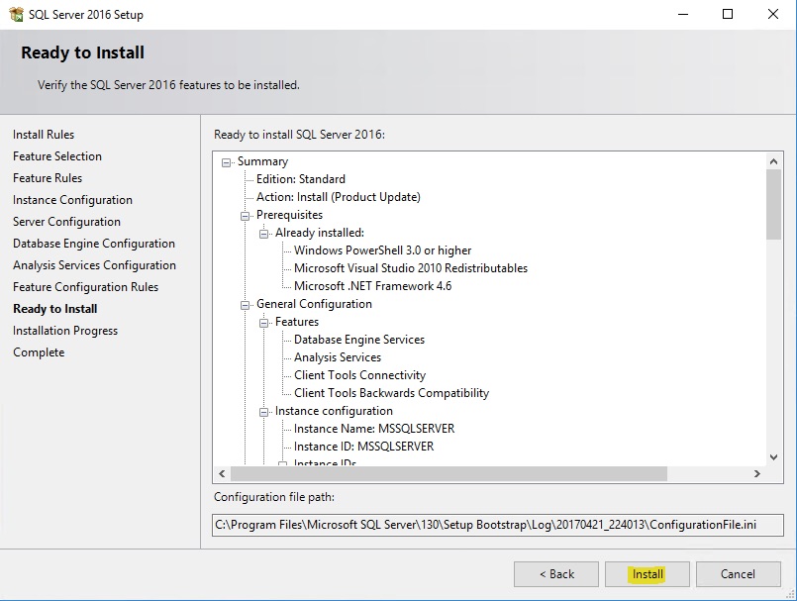Open the Feature Selection step

tap(57, 156)
